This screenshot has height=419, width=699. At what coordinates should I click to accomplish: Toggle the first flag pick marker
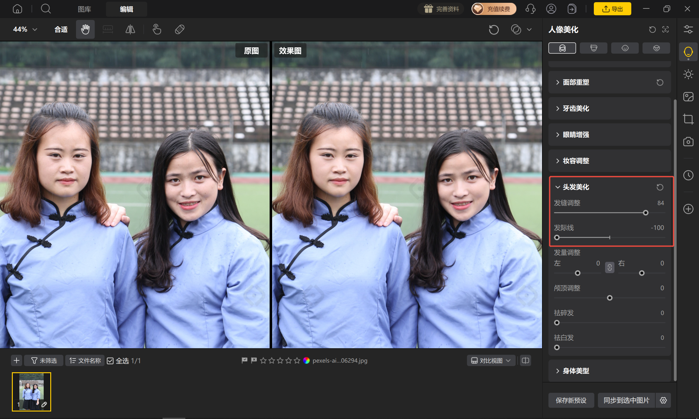[244, 360]
